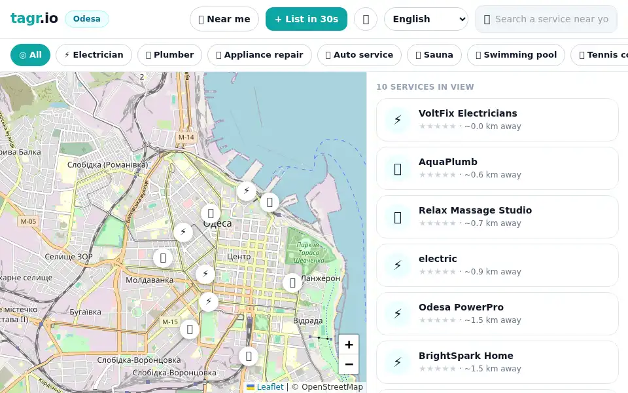628x393 pixels.
Task: Open the electric listing title
Action: (x=438, y=259)
